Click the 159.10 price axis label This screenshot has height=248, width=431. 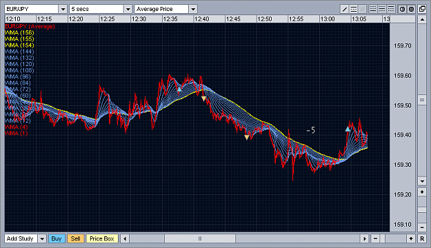(403, 225)
